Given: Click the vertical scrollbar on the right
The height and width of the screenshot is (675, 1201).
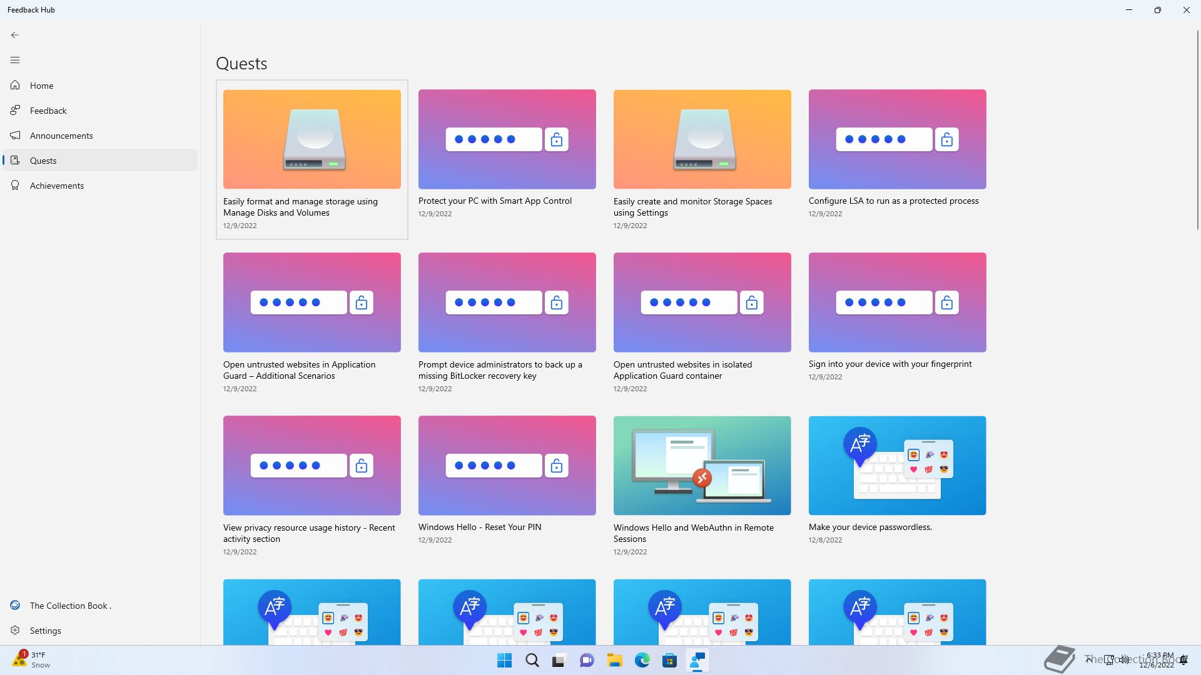Looking at the screenshot, I should [x=1197, y=129].
